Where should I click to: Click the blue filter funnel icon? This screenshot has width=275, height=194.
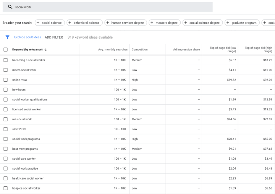click(7, 37)
